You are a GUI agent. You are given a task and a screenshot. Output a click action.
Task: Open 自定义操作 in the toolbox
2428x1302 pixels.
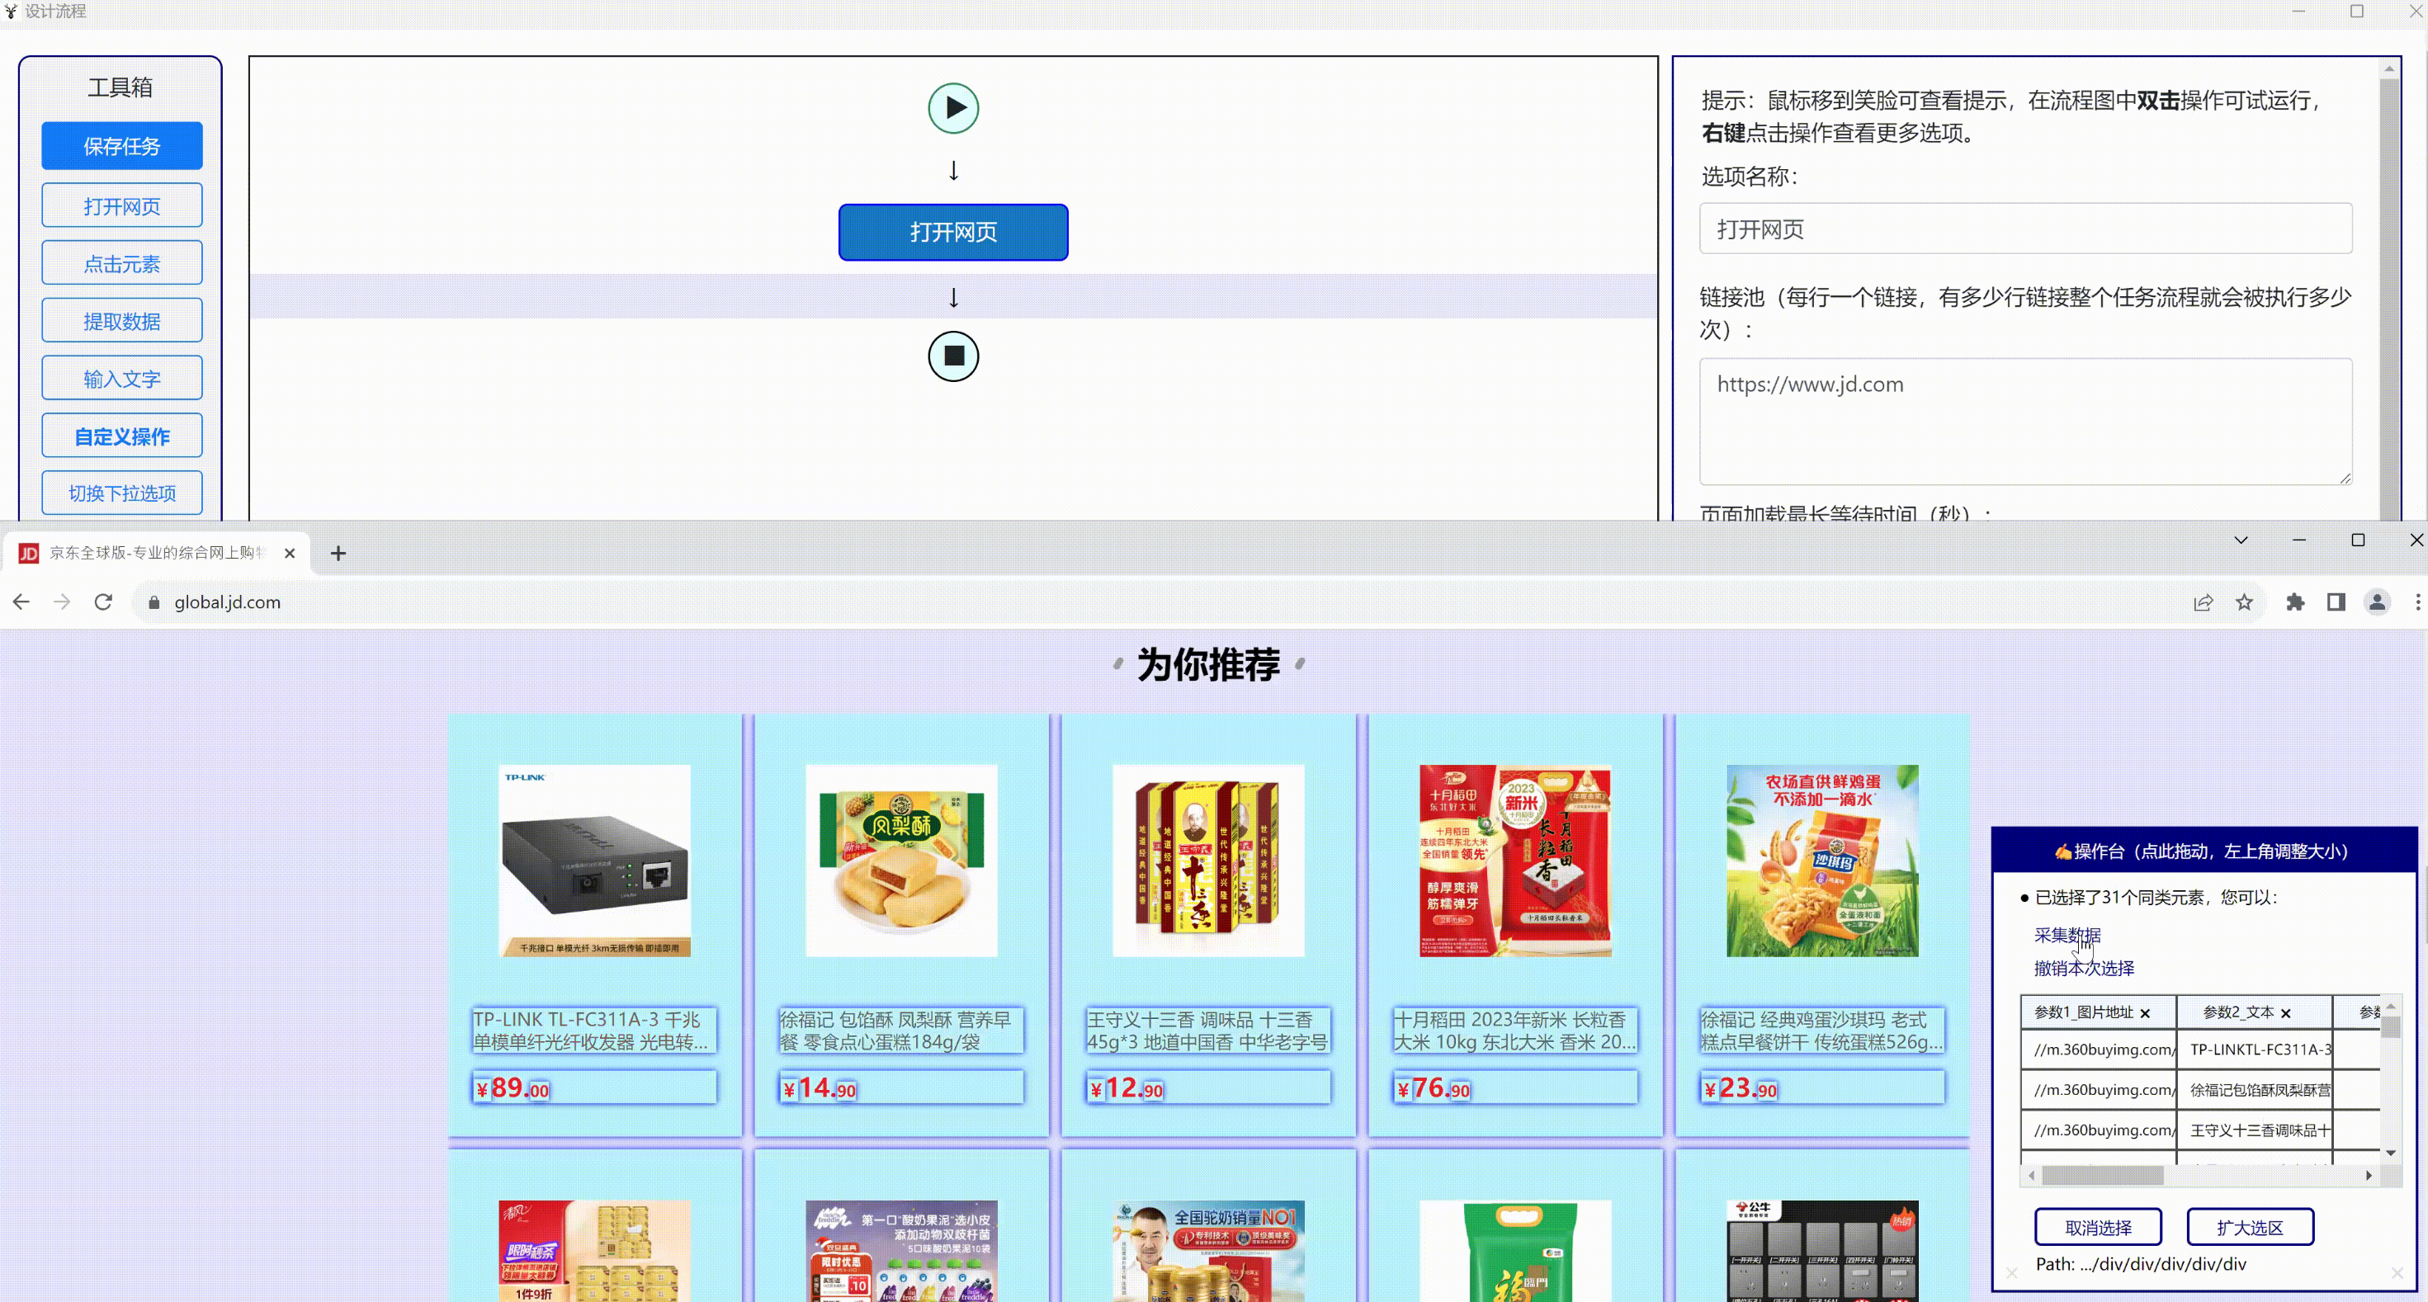(121, 436)
